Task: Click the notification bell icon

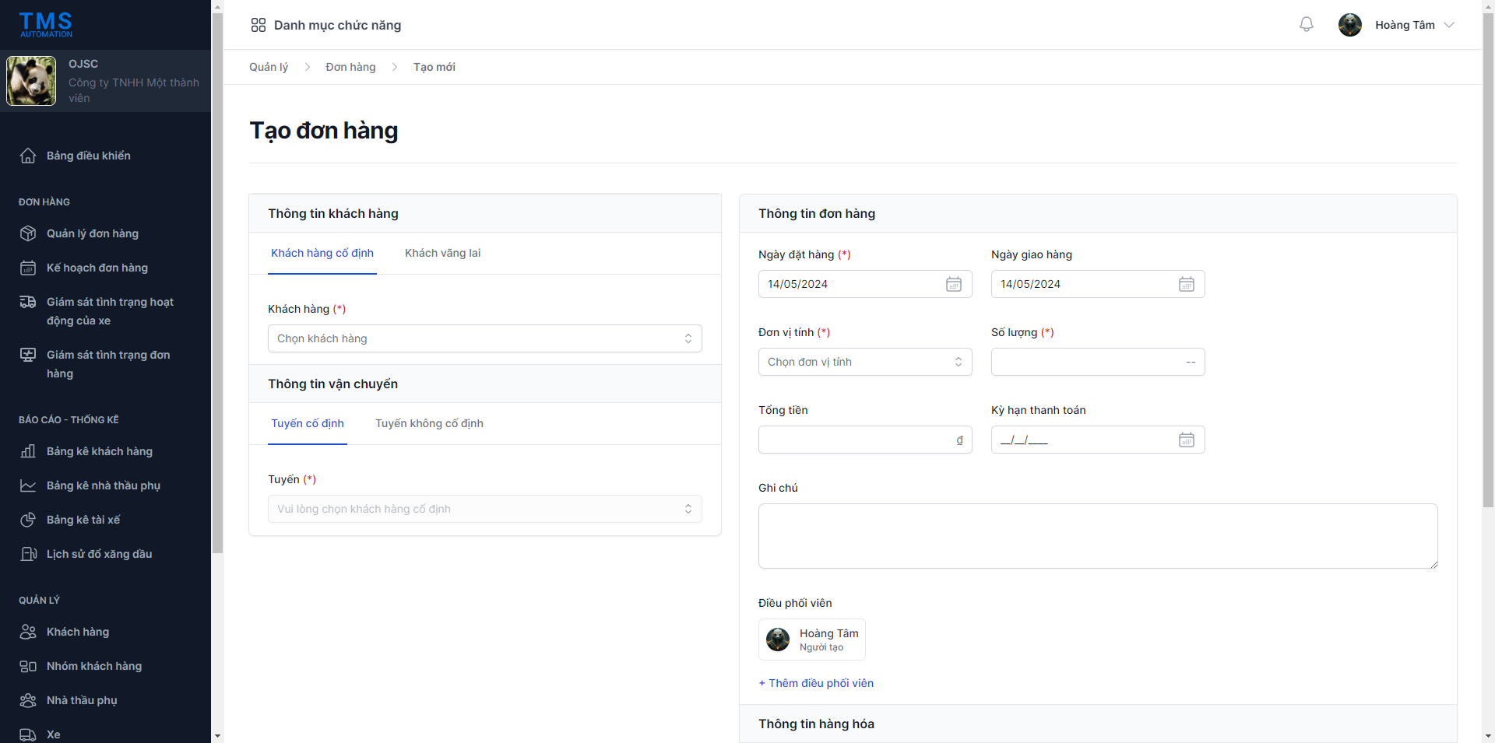Action: 1306,25
